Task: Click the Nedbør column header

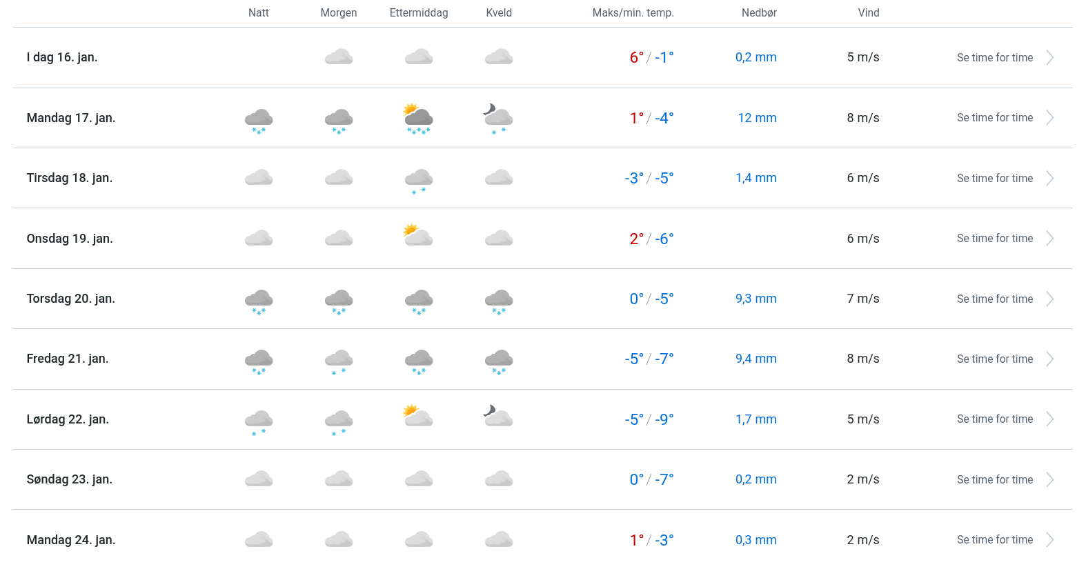Action: (759, 13)
